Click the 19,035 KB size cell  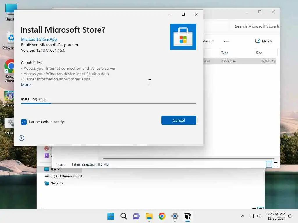tap(268, 61)
